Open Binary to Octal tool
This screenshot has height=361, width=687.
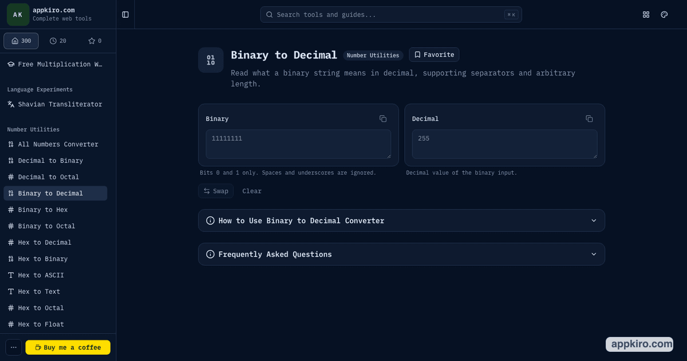[x=56, y=226]
